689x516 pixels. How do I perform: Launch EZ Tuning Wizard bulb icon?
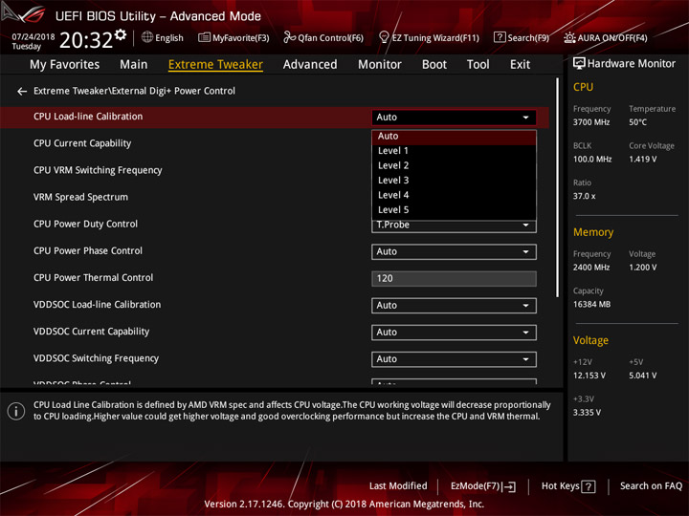click(384, 37)
